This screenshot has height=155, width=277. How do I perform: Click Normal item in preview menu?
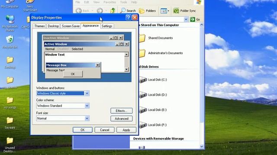click(x=50, y=49)
